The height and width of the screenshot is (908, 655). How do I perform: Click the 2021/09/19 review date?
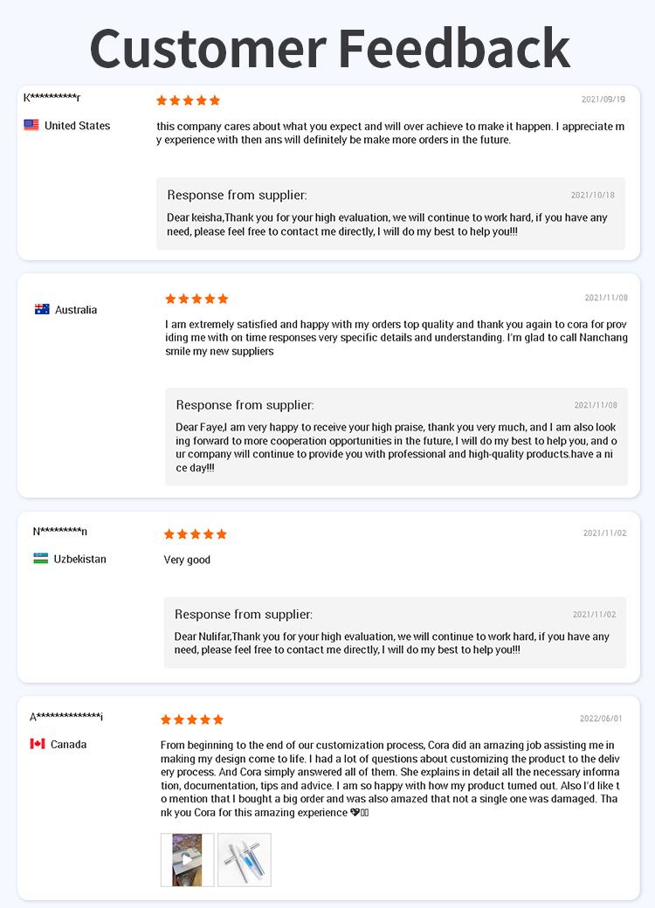tap(603, 100)
